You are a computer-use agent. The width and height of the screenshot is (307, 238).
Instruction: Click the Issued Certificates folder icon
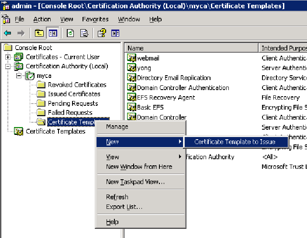41,94
